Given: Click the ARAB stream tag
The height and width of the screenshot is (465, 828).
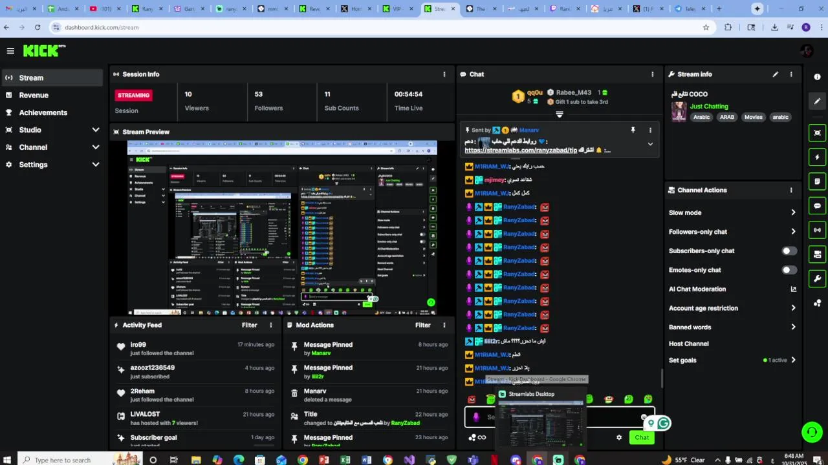Looking at the screenshot, I should click(727, 117).
